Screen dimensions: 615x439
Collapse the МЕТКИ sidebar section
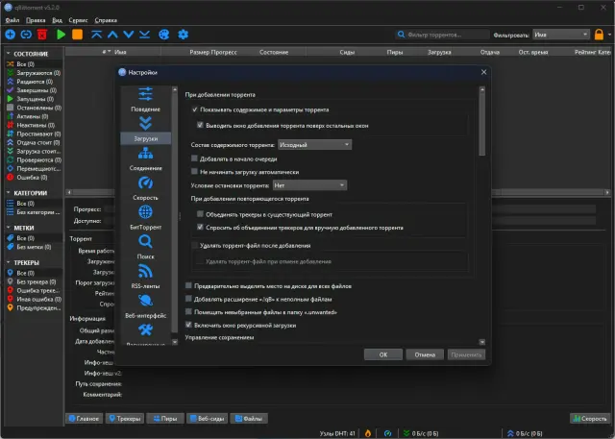pos(9,228)
